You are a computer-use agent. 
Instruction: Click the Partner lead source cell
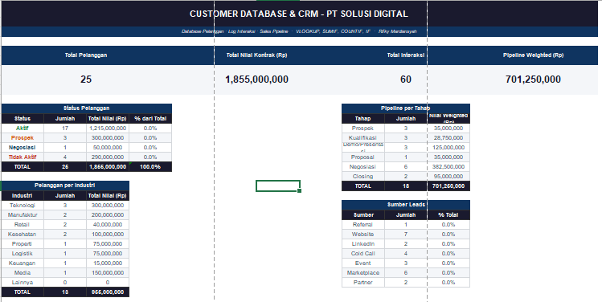click(362, 283)
